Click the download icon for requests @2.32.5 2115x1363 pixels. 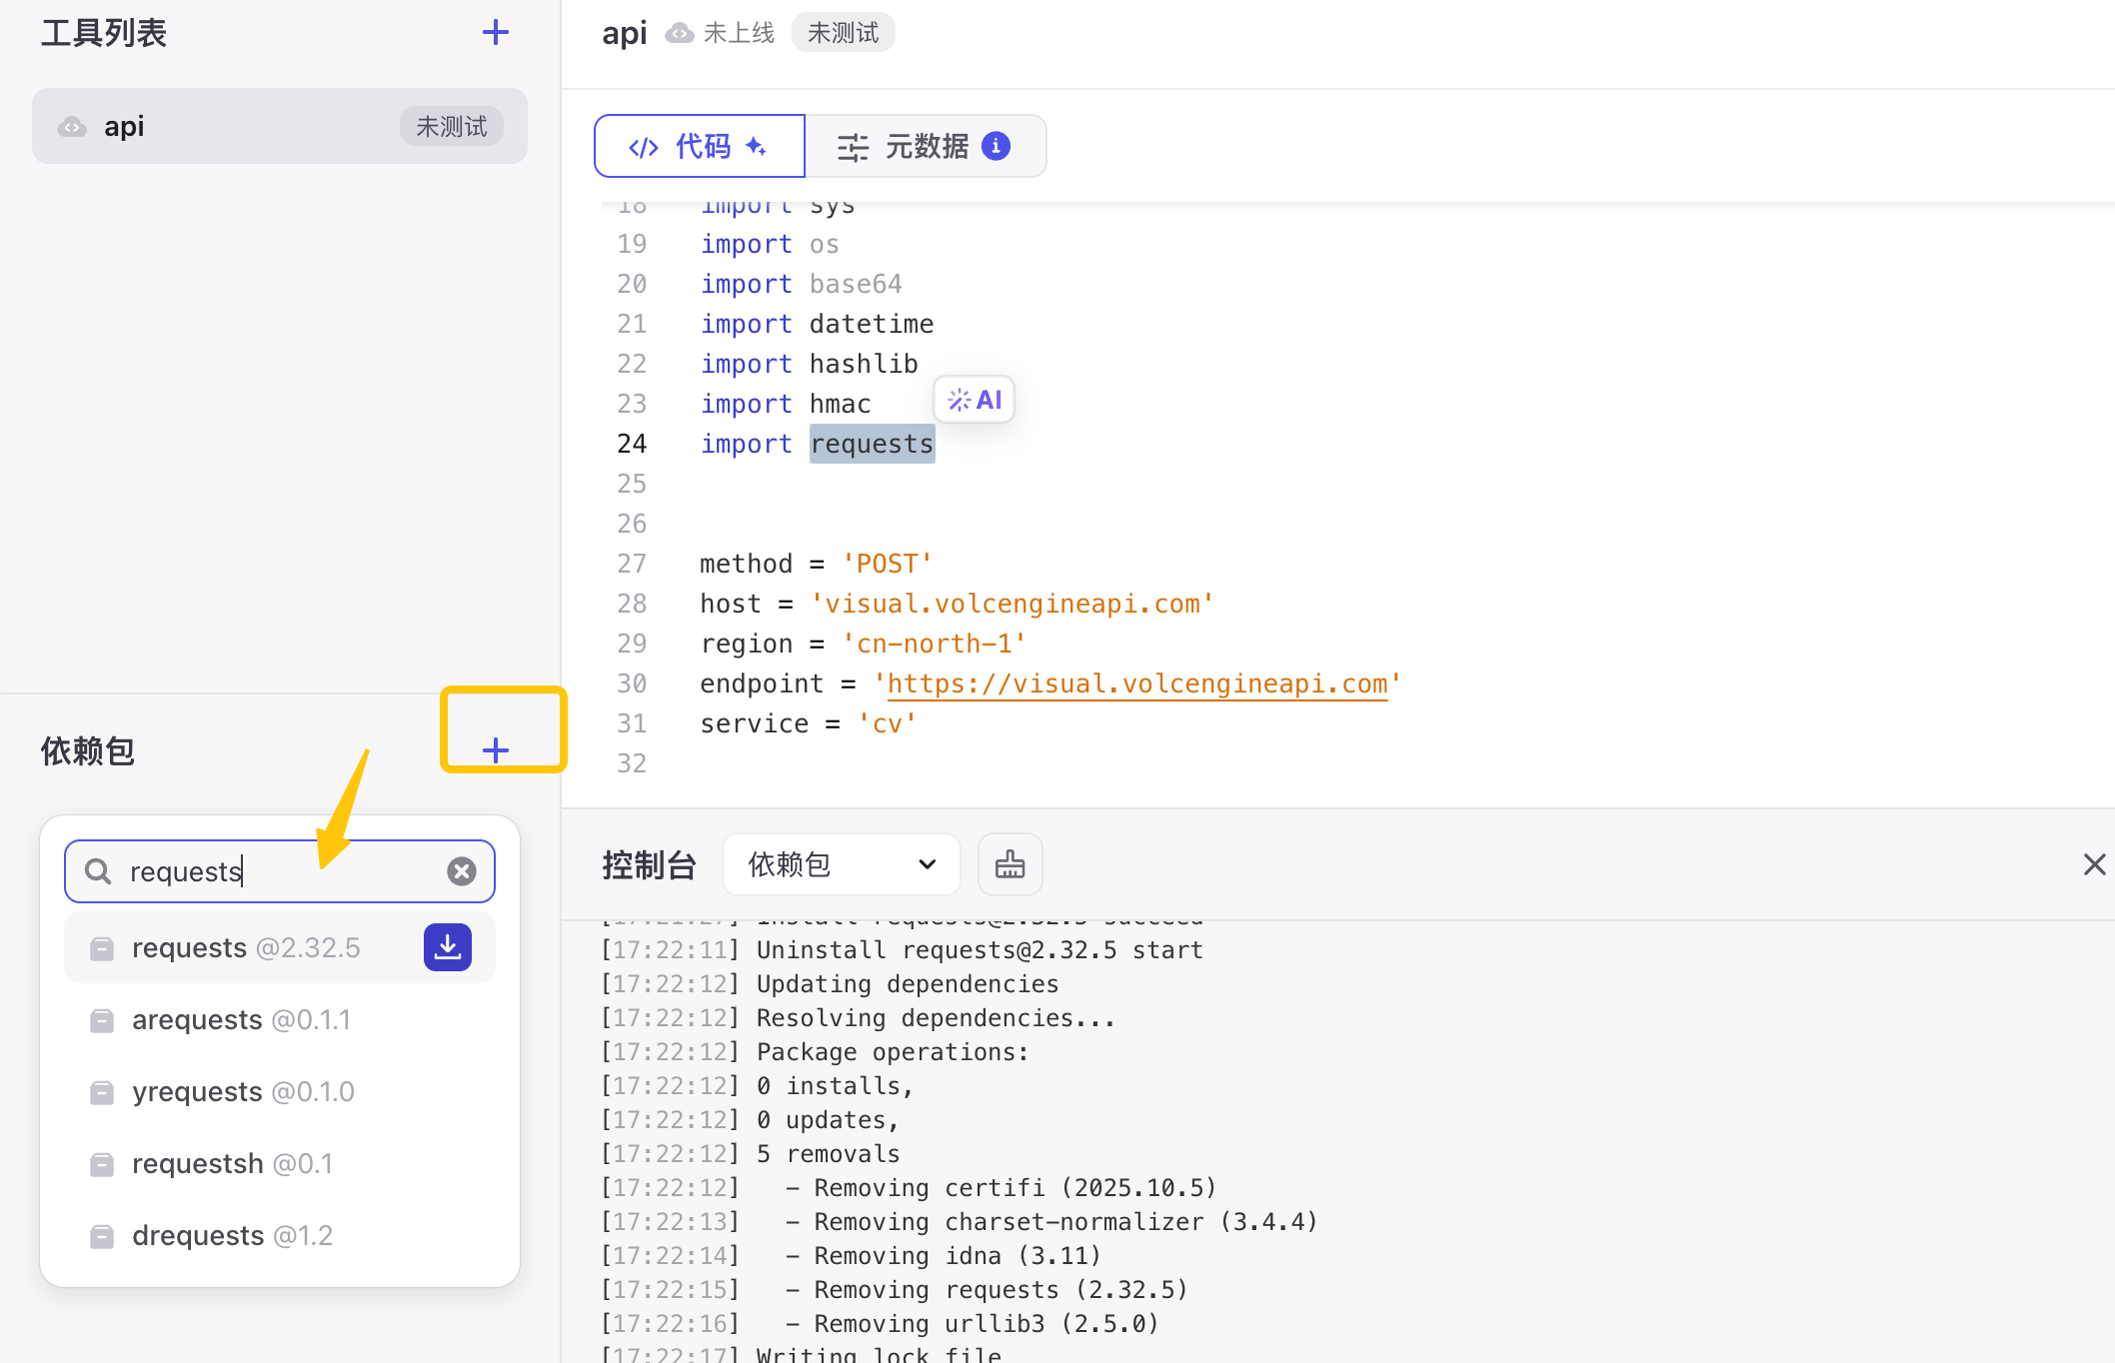(x=447, y=946)
